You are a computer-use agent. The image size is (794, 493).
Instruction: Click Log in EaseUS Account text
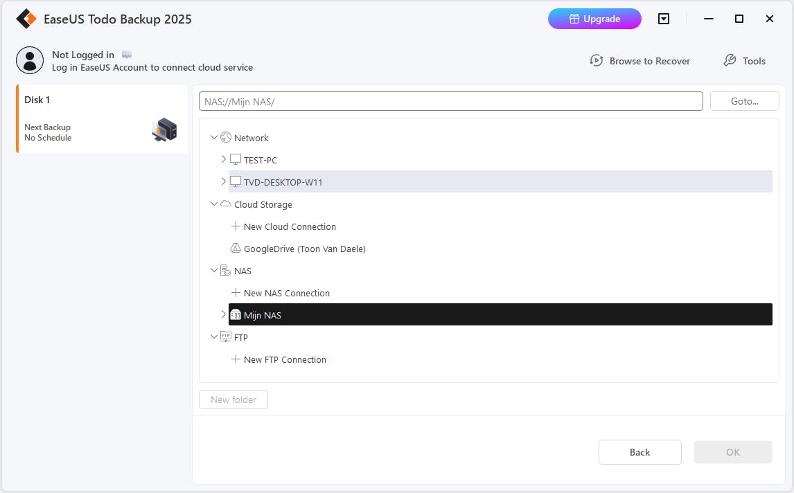(152, 67)
